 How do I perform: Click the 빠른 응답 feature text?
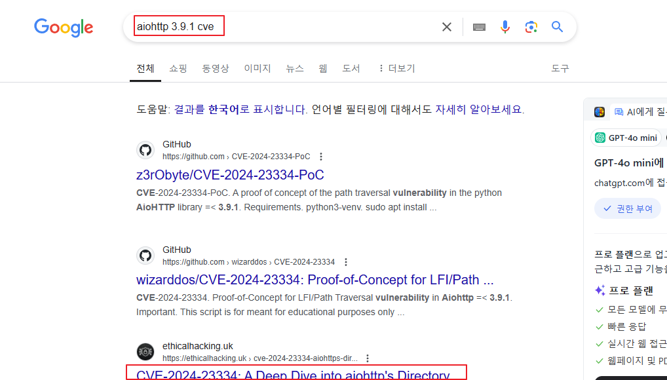point(626,326)
